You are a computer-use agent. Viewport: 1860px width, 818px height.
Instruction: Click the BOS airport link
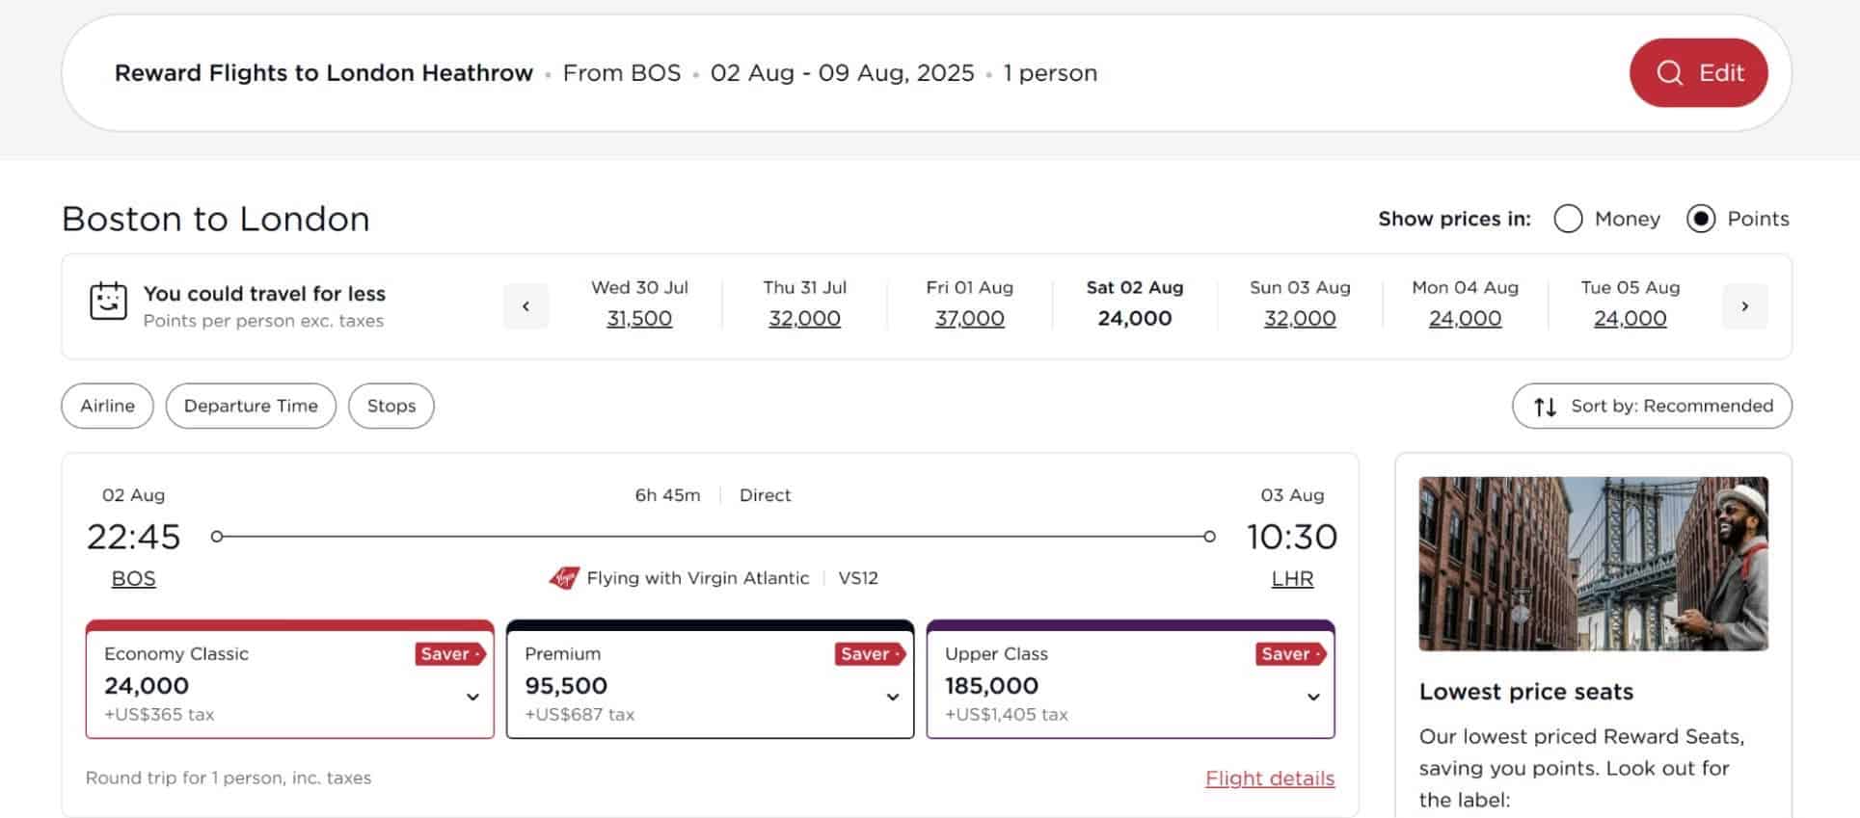tap(133, 578)
